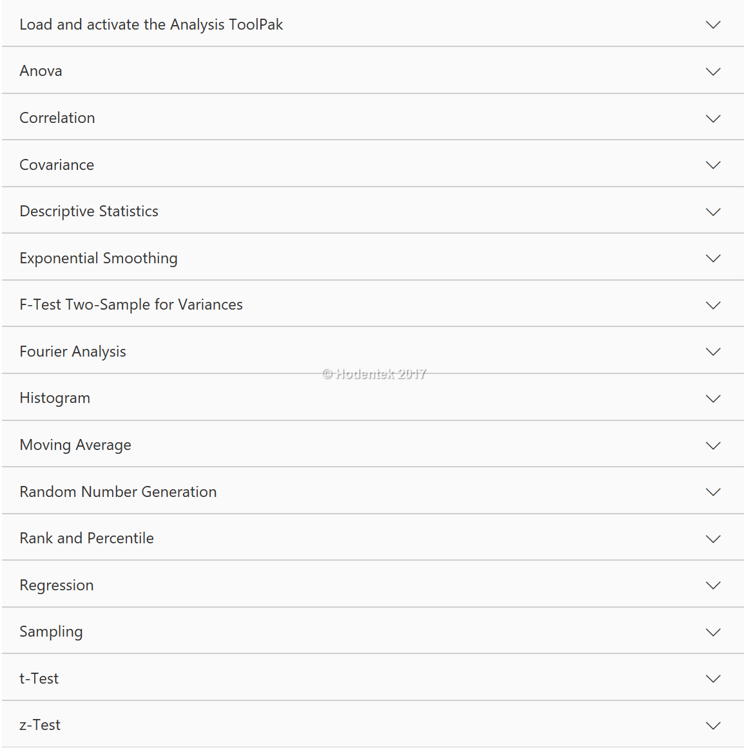
Task: Select the Anova heading text
Action: tap(41, 71)
